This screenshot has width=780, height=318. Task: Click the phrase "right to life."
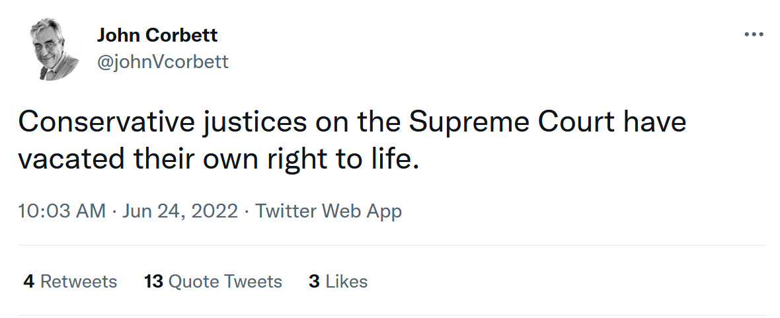[354, 160]
